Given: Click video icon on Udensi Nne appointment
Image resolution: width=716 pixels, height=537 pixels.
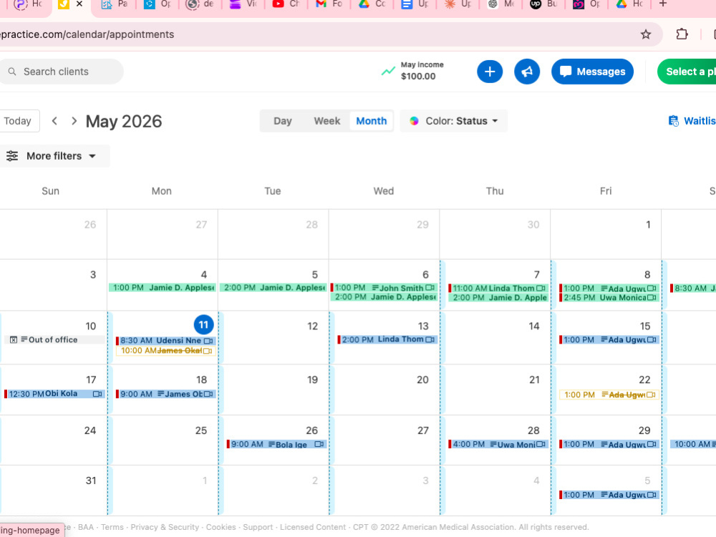Looking at the screenshot, I should tap(208, 341).
